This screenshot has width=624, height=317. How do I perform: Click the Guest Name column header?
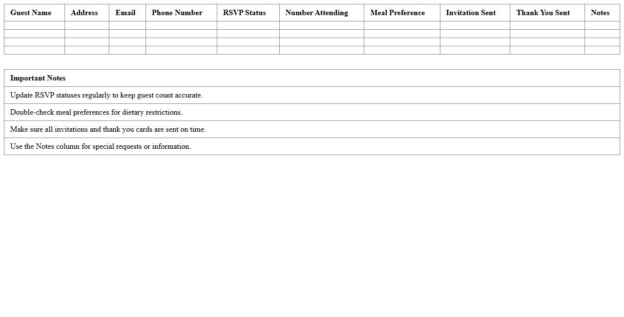(31, 13)
